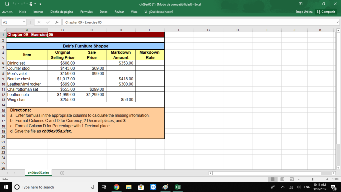Viewport: 341px width, 192px height.
Task: Click the Select All corner triangle
Action: click(x=4, y=30)
